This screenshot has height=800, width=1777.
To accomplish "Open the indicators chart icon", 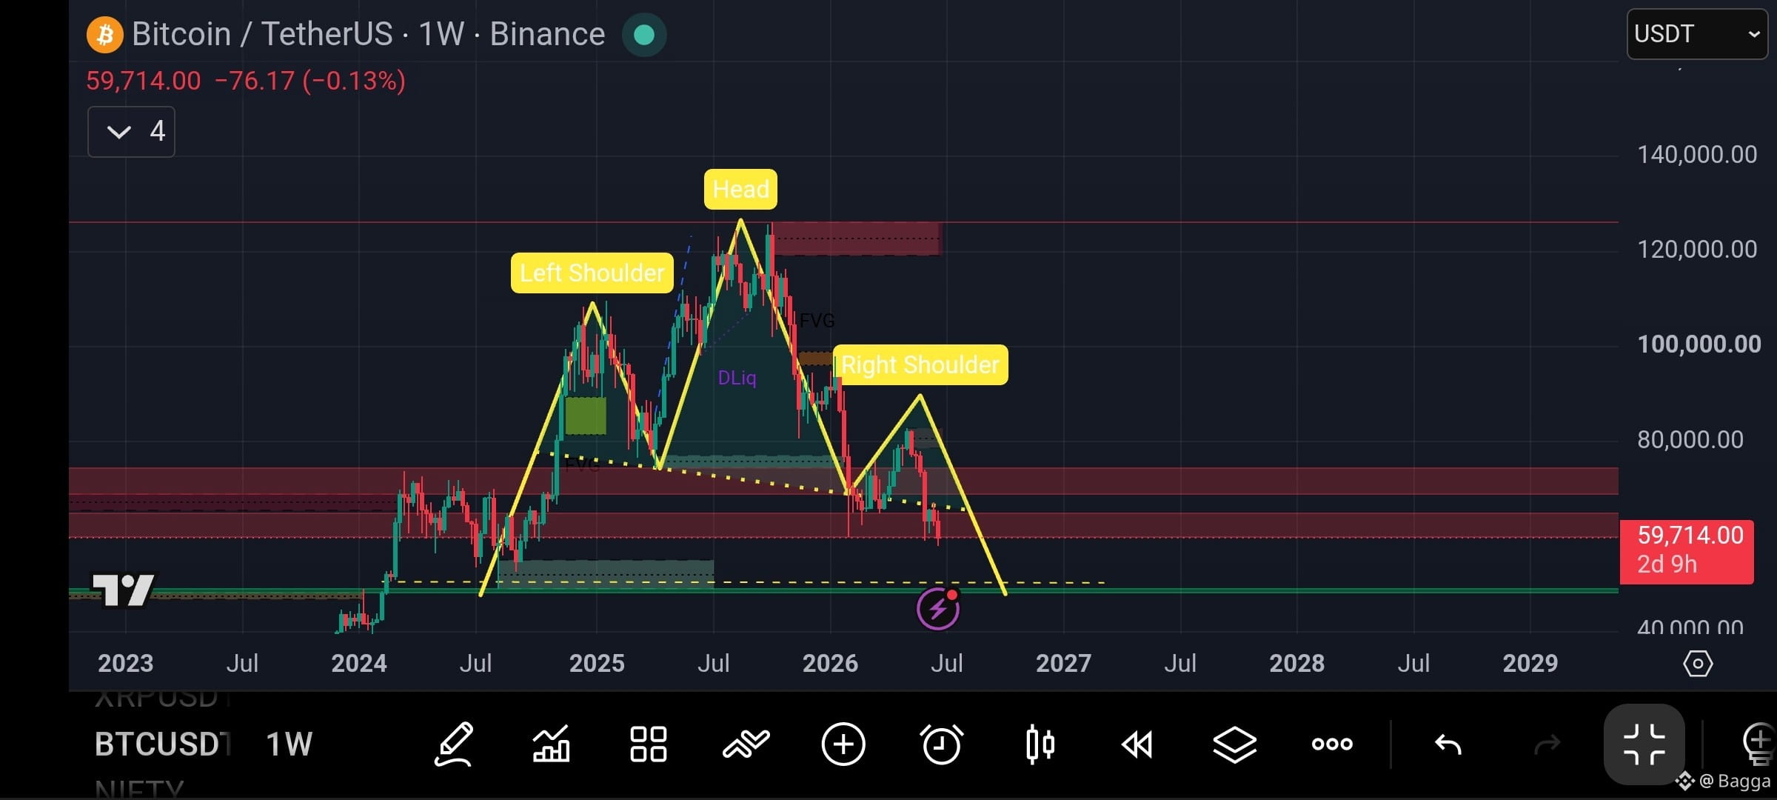I will point(551,744).
